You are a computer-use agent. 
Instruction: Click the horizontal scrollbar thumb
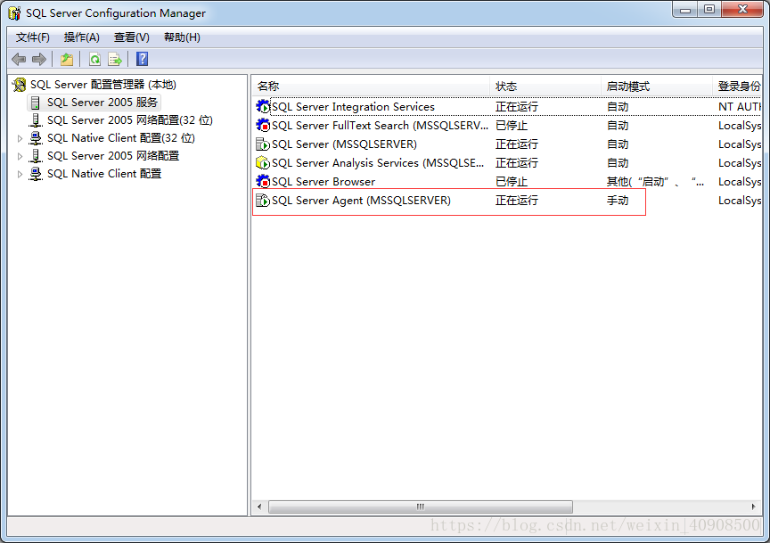point(421,506)
